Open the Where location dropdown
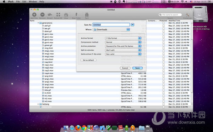This screenshot has width=213, height=132. (x=111, y=29)
